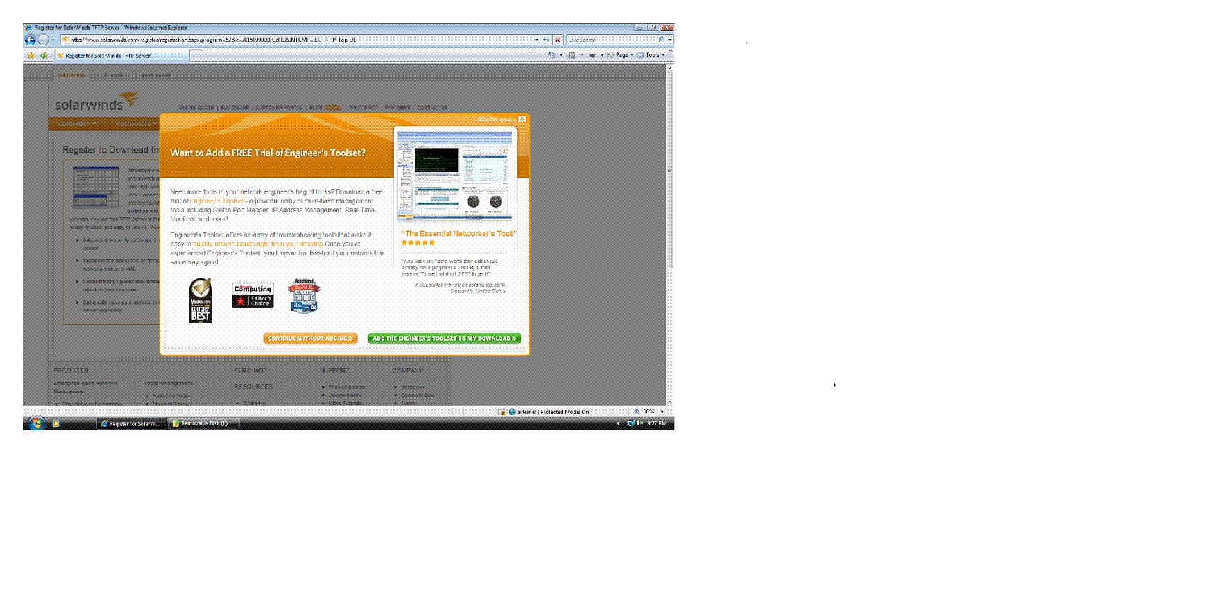This screenshot has height=597, width=1221.
Task: Click the security lock icon in status bar
Action: pos(502,412)
